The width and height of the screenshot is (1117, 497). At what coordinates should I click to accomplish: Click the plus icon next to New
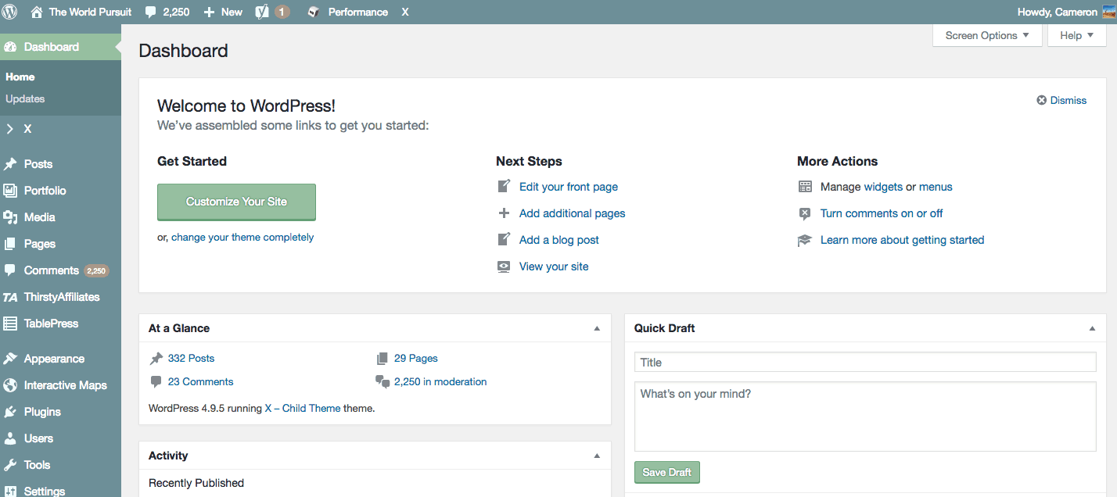coord(209,12)
